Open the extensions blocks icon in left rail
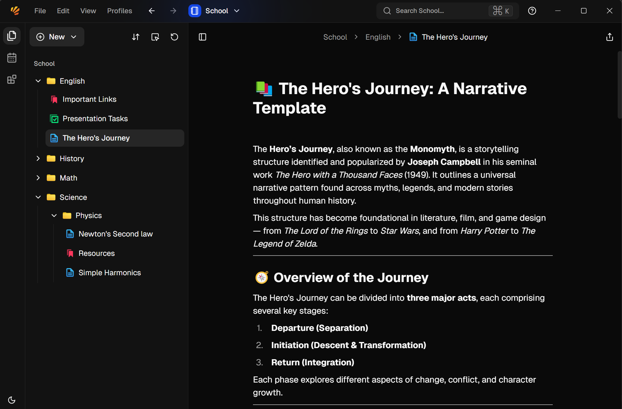The width and height of the screenshot is (622, 409). pyautogui.click(x=12, y=79)
